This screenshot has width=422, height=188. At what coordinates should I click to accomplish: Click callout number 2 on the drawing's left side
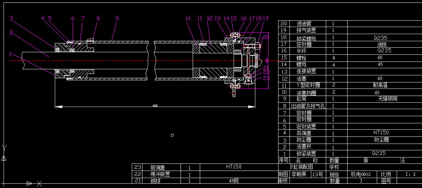click(11, 32)
